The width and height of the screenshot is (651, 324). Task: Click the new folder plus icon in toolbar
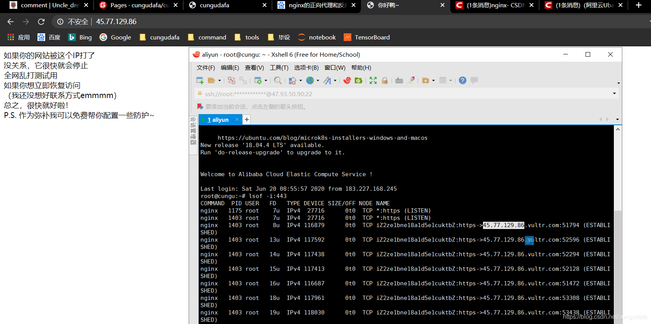[x=426, y=80]
